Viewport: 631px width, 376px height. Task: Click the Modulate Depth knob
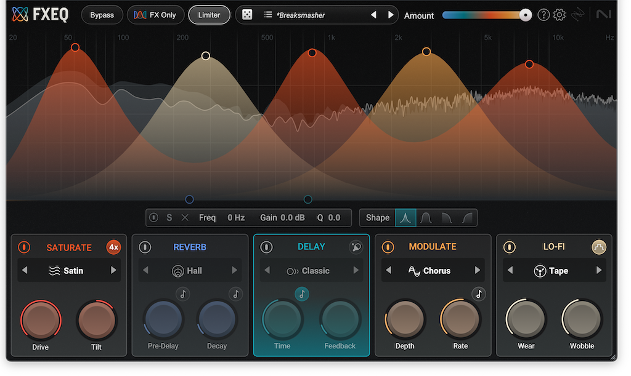(405, 319)
